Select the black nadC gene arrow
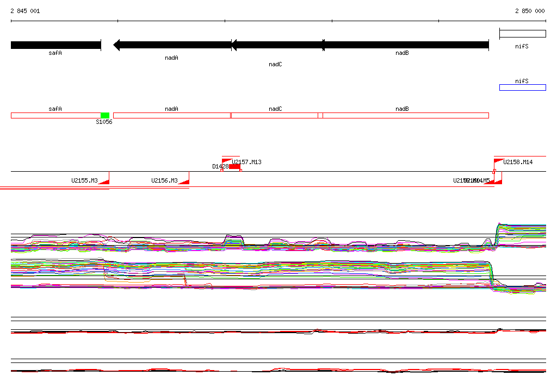The width and height of the screenshot is (557, 388). click(x=277, y=45)
